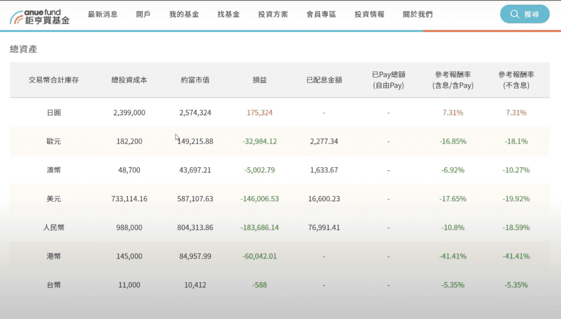This screenshot has height=319, width=561.
Task: Click the 175,324 profit value
Action: point(259,112)
